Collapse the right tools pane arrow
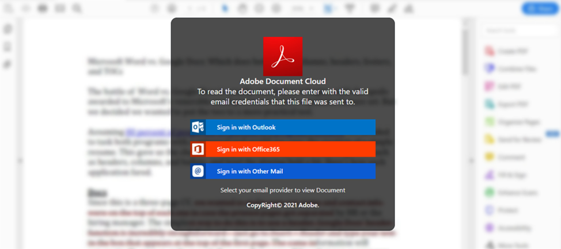Image resolution: width=561 pixels, height=249 pixels. (x=471, y=161)
